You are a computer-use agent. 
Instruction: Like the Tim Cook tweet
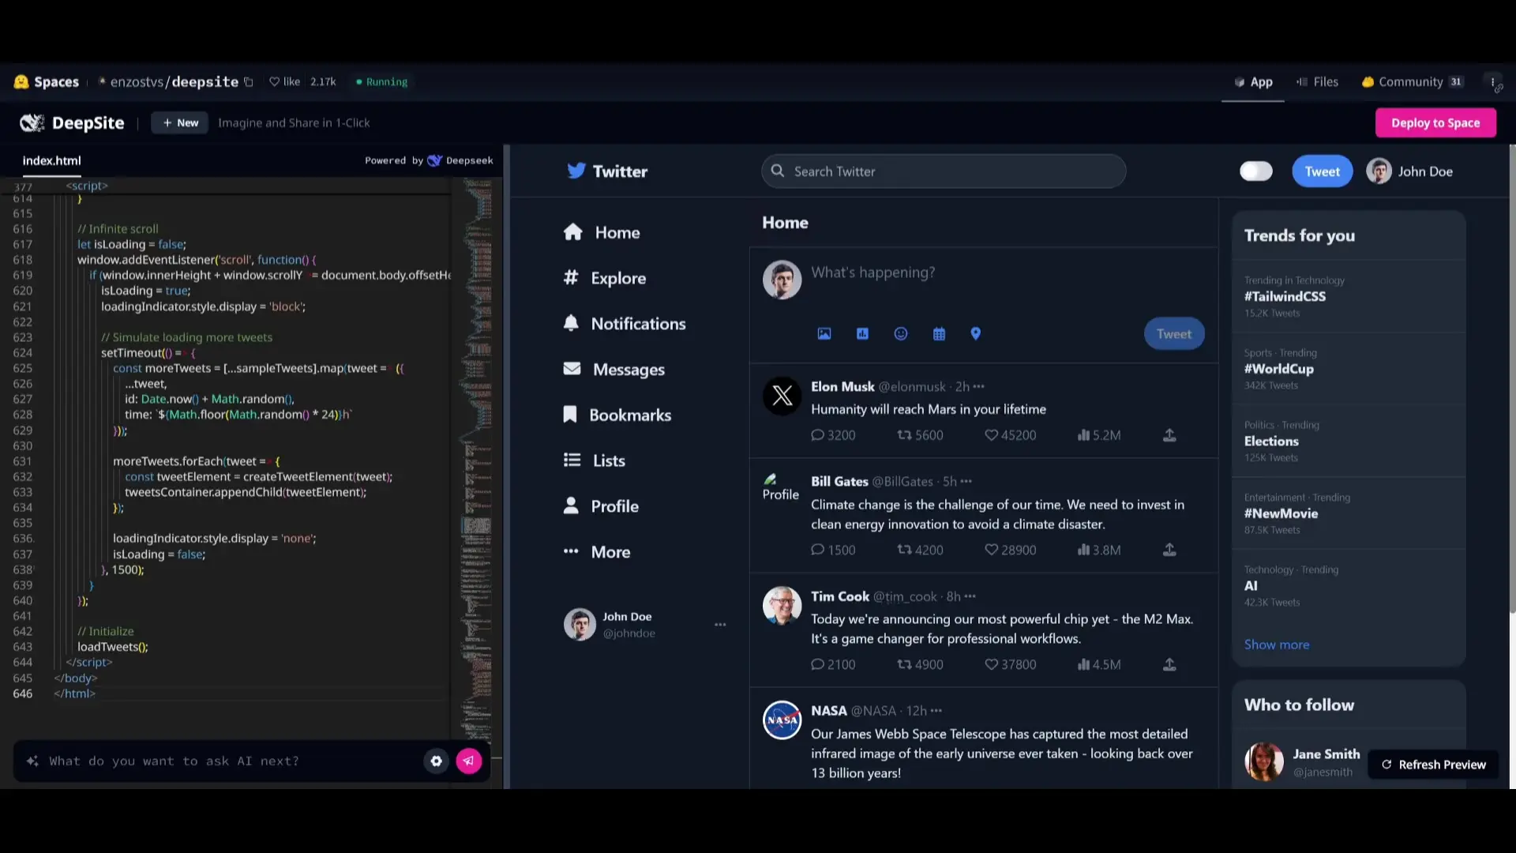coord(1011,665)
